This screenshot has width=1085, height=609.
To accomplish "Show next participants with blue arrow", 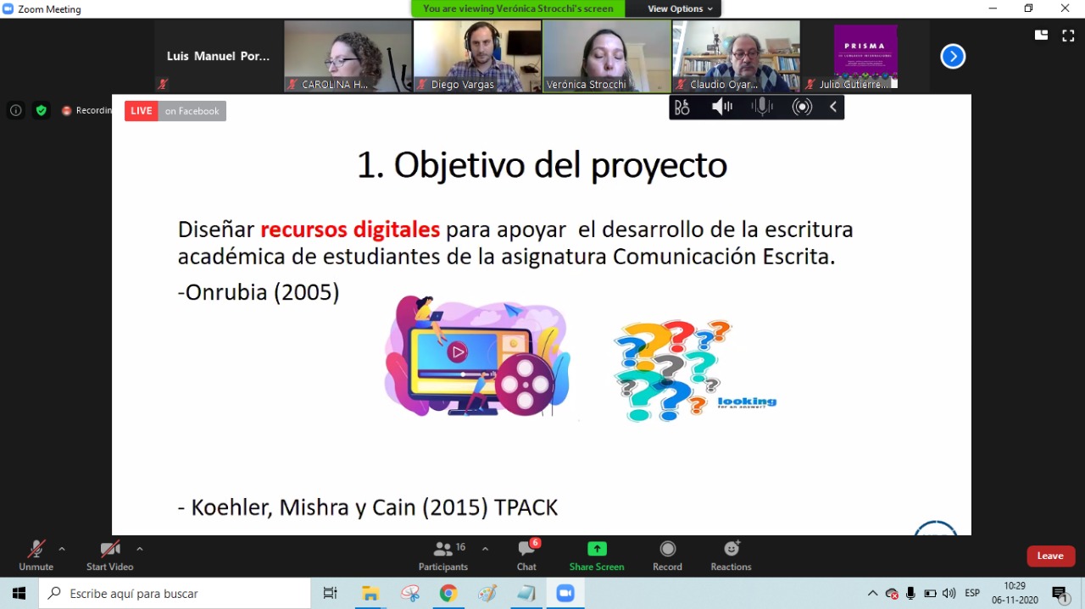I will coord(953,57).
